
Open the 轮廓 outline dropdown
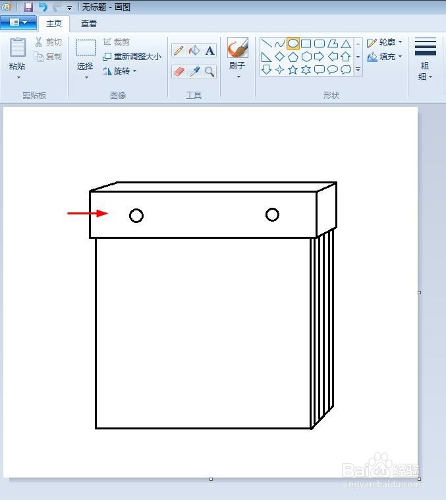pyautogui.click(x=385, y=42)
